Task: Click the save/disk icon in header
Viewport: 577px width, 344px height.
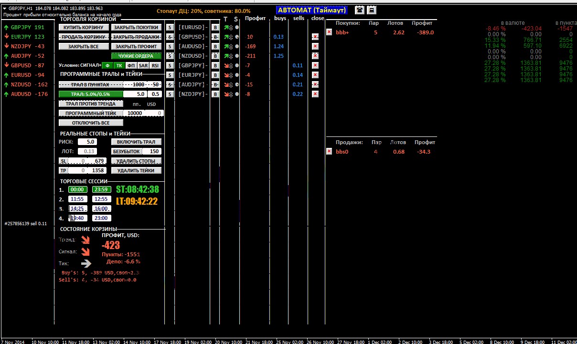Action: click(x=372, y=10)
